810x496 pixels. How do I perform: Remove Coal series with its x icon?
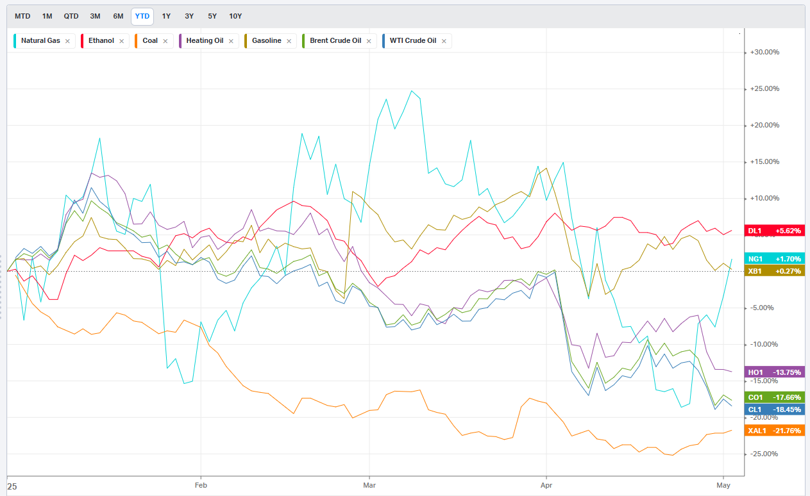tap(165, 41)
